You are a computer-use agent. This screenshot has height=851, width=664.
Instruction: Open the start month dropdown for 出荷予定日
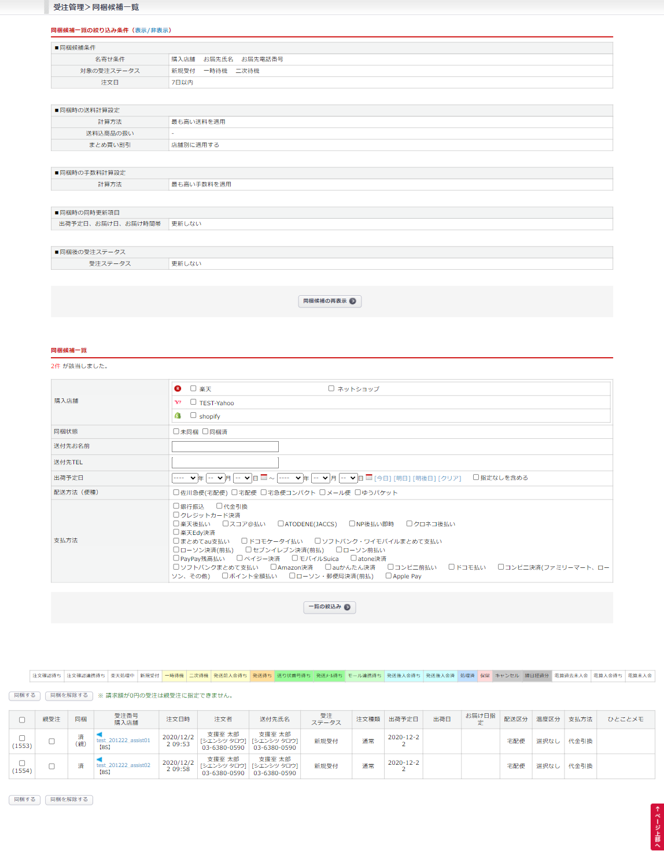pos(215,478)
